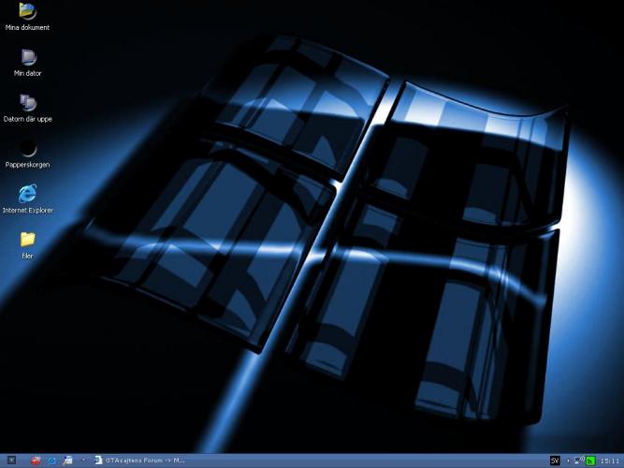
Task: Select the Internet Explorer desktop icon
Action: pyautogui.click(x=27, y=194)
